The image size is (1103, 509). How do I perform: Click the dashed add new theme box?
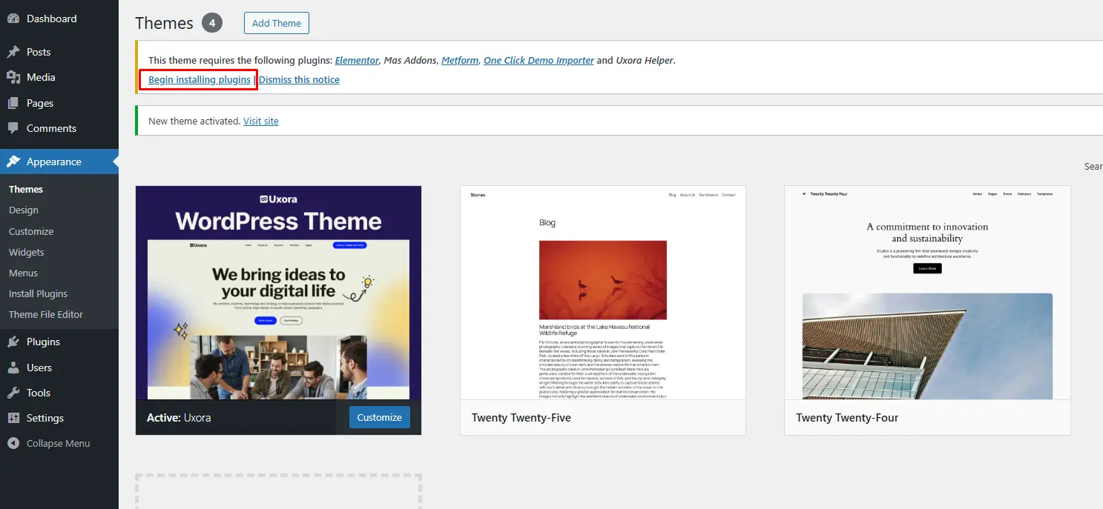278,492
